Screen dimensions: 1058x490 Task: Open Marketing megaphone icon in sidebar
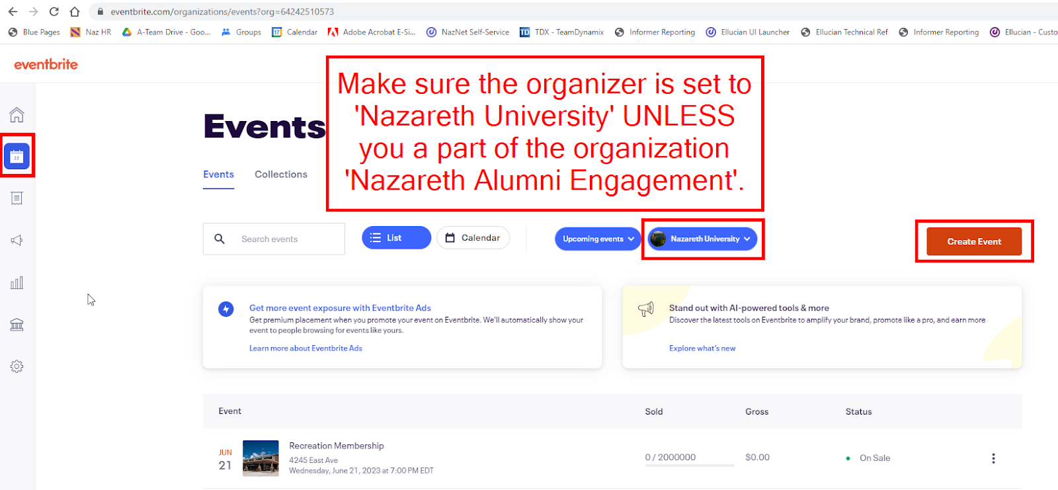pyautogui.click(x=17, y=240)
